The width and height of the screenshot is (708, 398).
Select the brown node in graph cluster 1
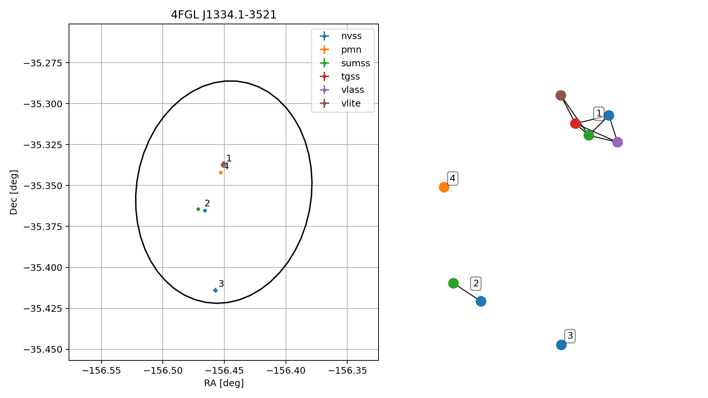point(561,96)
